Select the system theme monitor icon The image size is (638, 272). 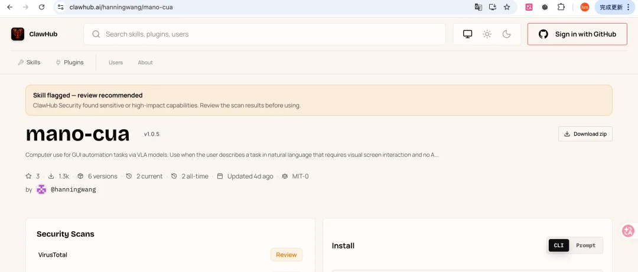[467, 34]
